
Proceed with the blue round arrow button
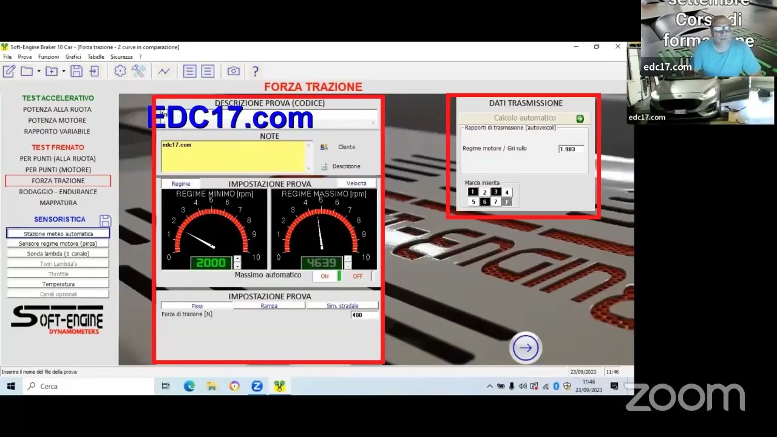[526, 348]
